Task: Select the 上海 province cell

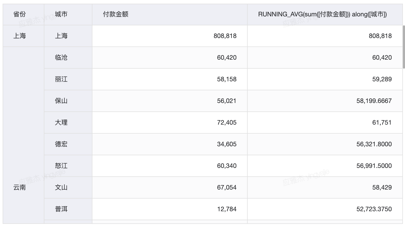Action: (23, 36)
